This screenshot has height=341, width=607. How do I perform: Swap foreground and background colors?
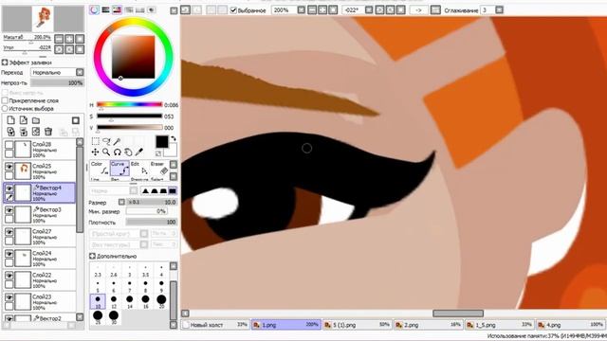[x=173, y=138]
